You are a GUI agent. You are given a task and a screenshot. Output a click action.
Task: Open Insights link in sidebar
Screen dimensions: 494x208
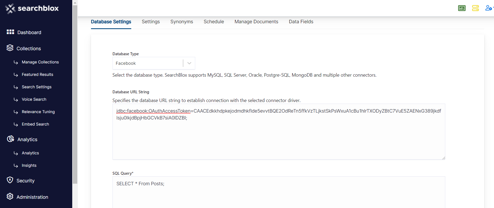pos(29,165)
